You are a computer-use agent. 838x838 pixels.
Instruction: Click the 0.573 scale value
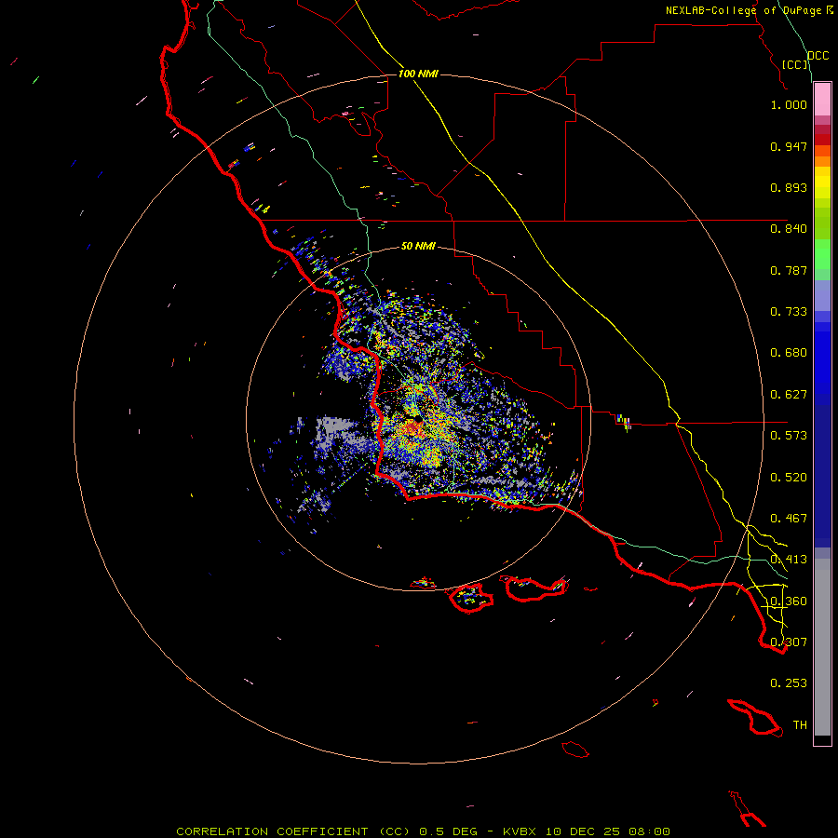[x=789, y=436]
